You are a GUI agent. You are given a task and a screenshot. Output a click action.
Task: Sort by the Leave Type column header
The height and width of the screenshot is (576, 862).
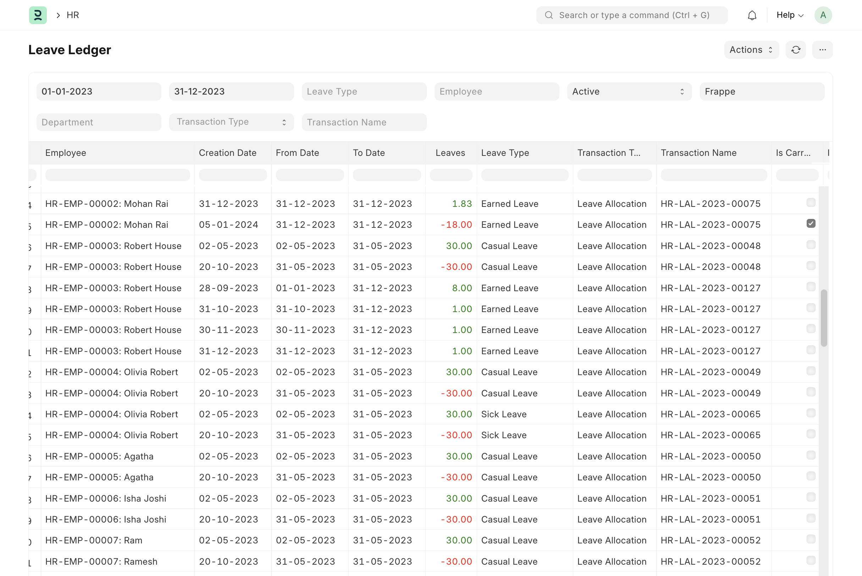525,153
